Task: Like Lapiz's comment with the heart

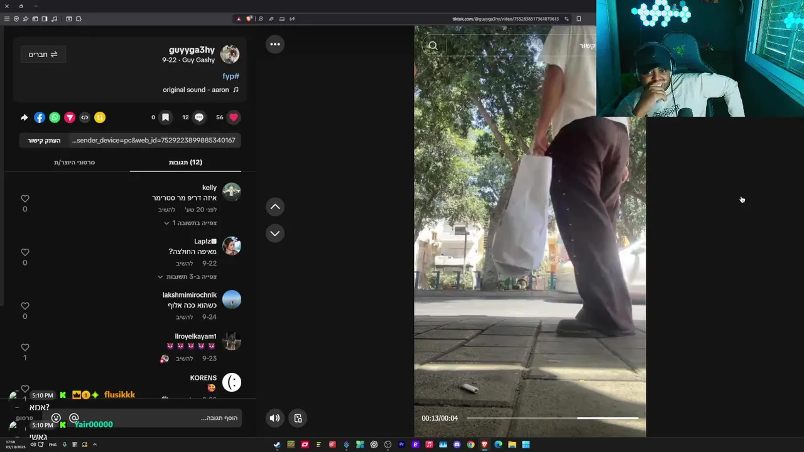Action: [x=25, y=252]
